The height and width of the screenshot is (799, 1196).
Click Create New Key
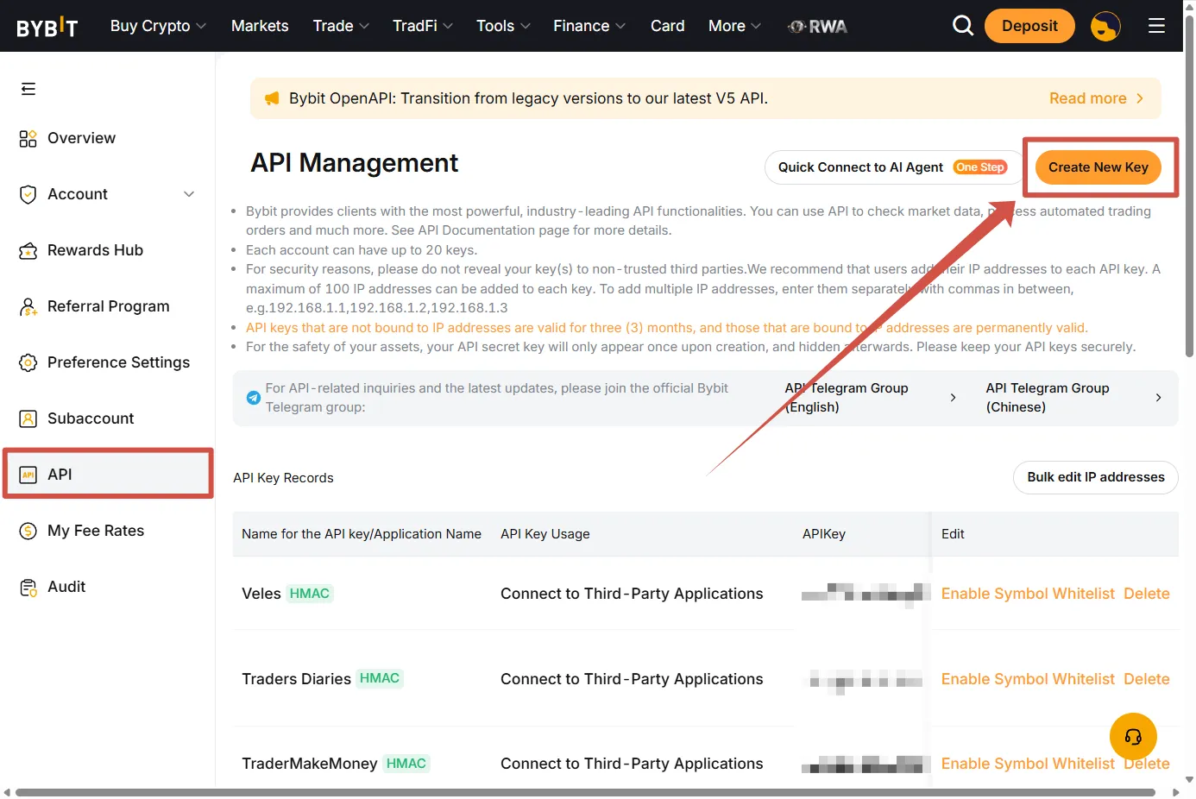click(x=1098, y=167)
